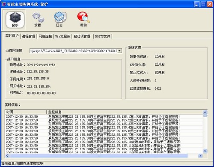Open the 保护 protection icon
This screenshot has width=214, height=167.
point(15,20)
